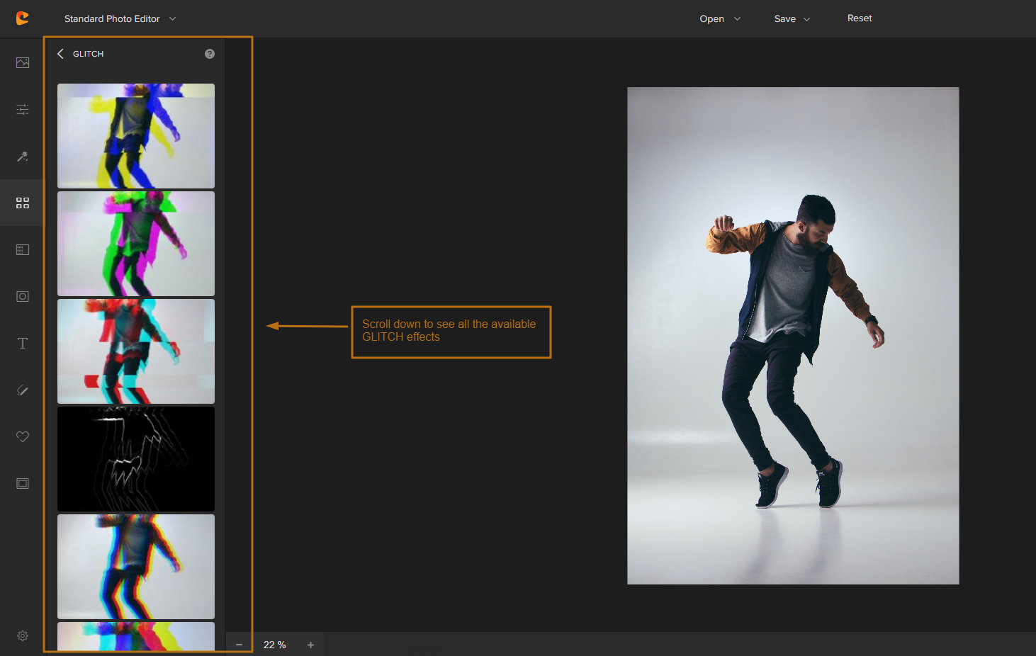Open the adjustments sliders tool
Image resolution: width=1036 pixels, height=656 pixels.
click(23, 109)
